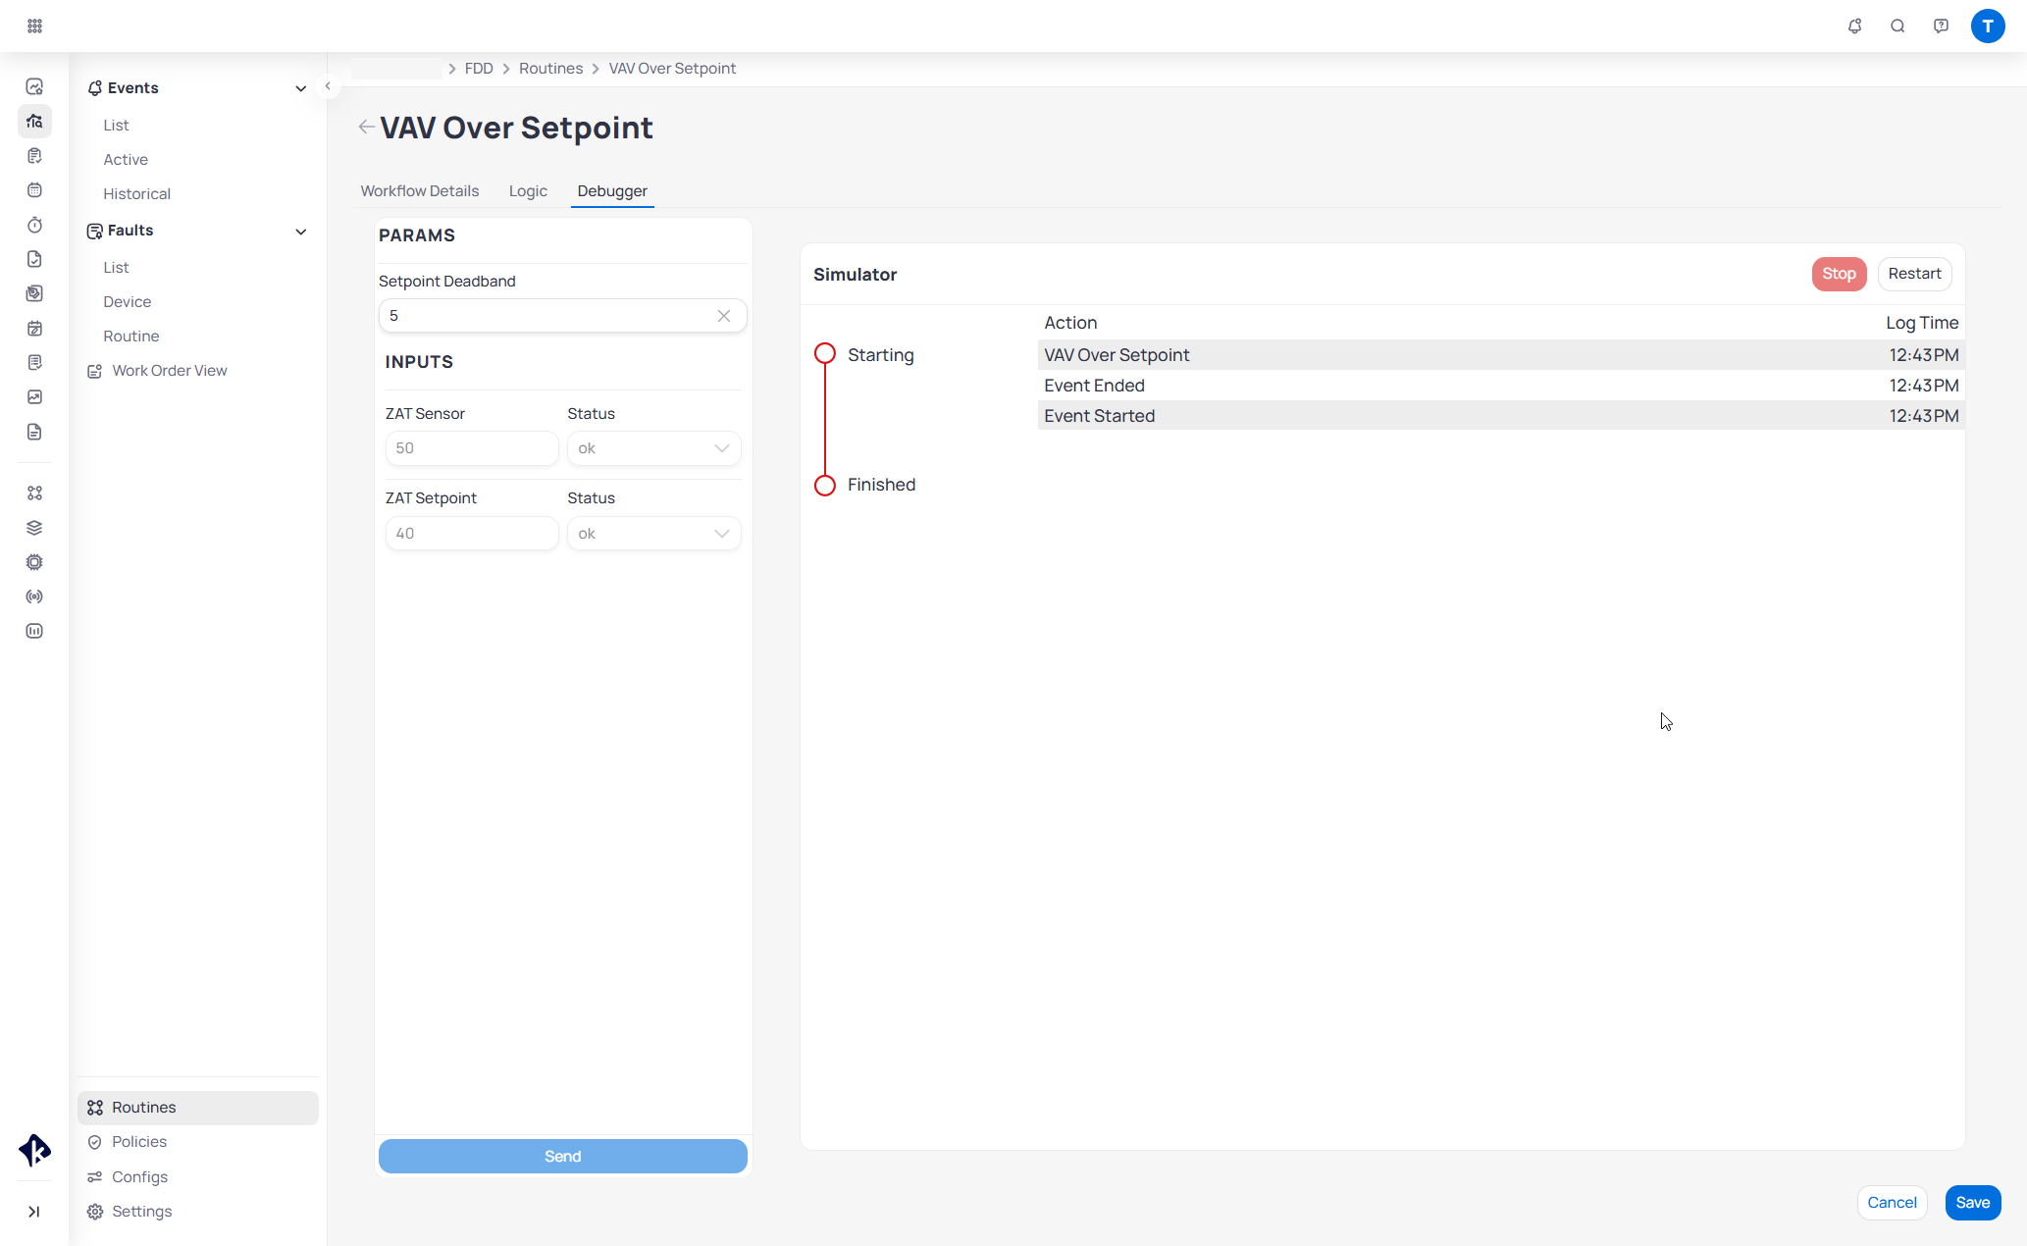Click the ZAT Setpoint value field
This screenshot has height=1246, width=2027.
click(x=472, y=534)
